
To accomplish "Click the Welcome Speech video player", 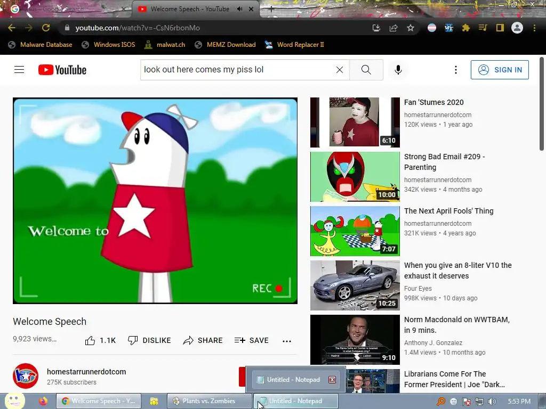I will [155, 201].
